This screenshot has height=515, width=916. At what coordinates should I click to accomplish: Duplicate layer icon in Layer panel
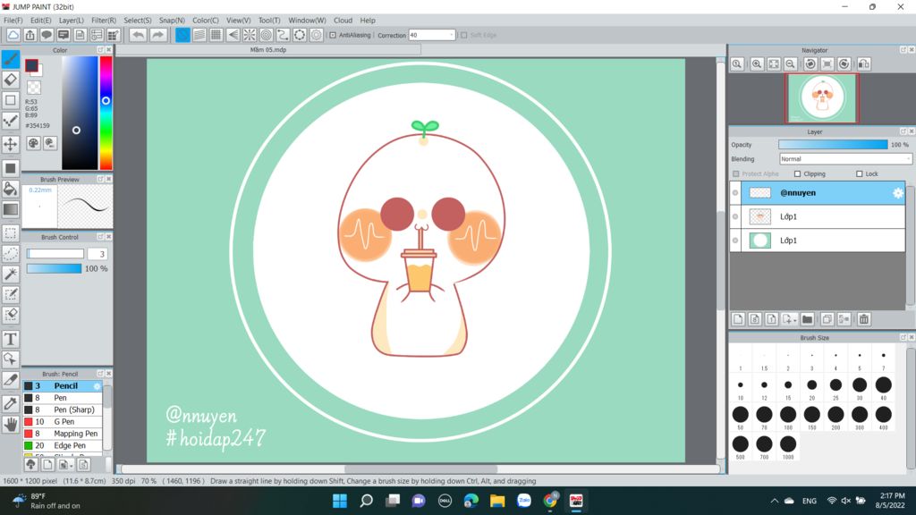tap(827, 319)
